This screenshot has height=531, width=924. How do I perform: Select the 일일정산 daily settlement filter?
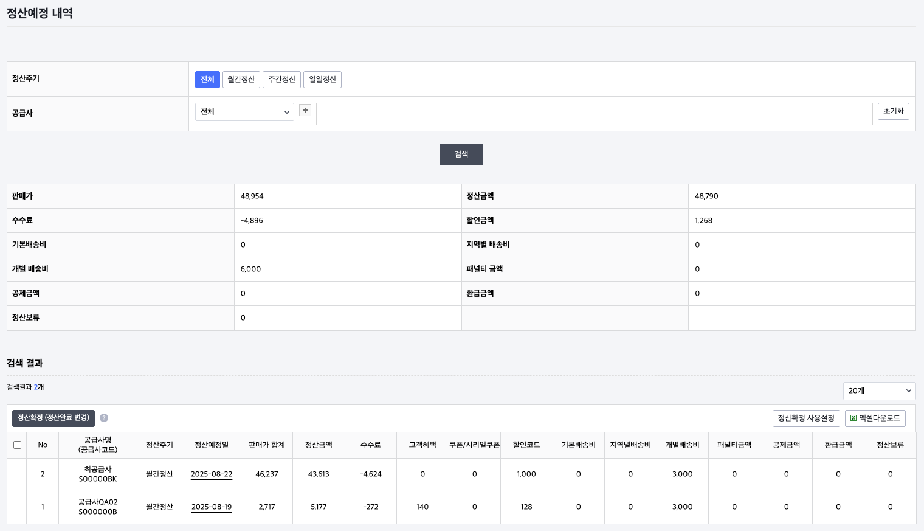(322, 80)
